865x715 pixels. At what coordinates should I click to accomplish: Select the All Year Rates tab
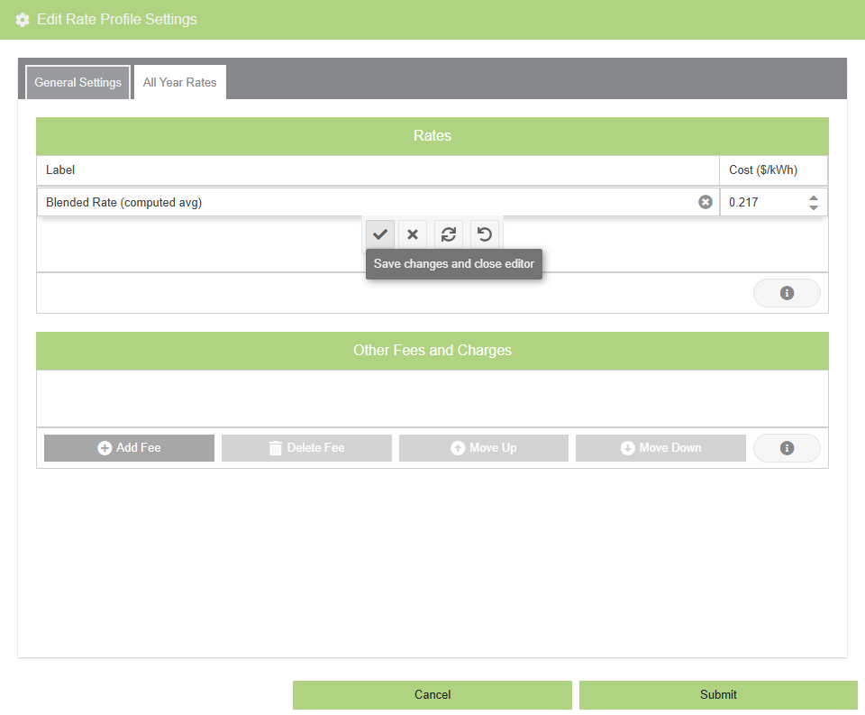(x=179, y=81)
